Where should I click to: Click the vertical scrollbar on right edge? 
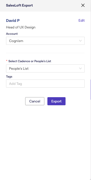point(91,90)
